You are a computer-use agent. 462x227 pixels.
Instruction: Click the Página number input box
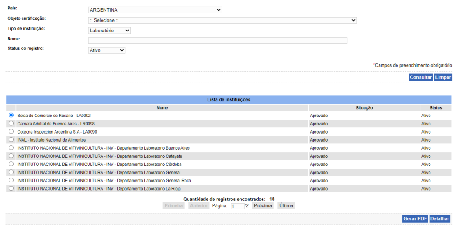pos(237,206)
